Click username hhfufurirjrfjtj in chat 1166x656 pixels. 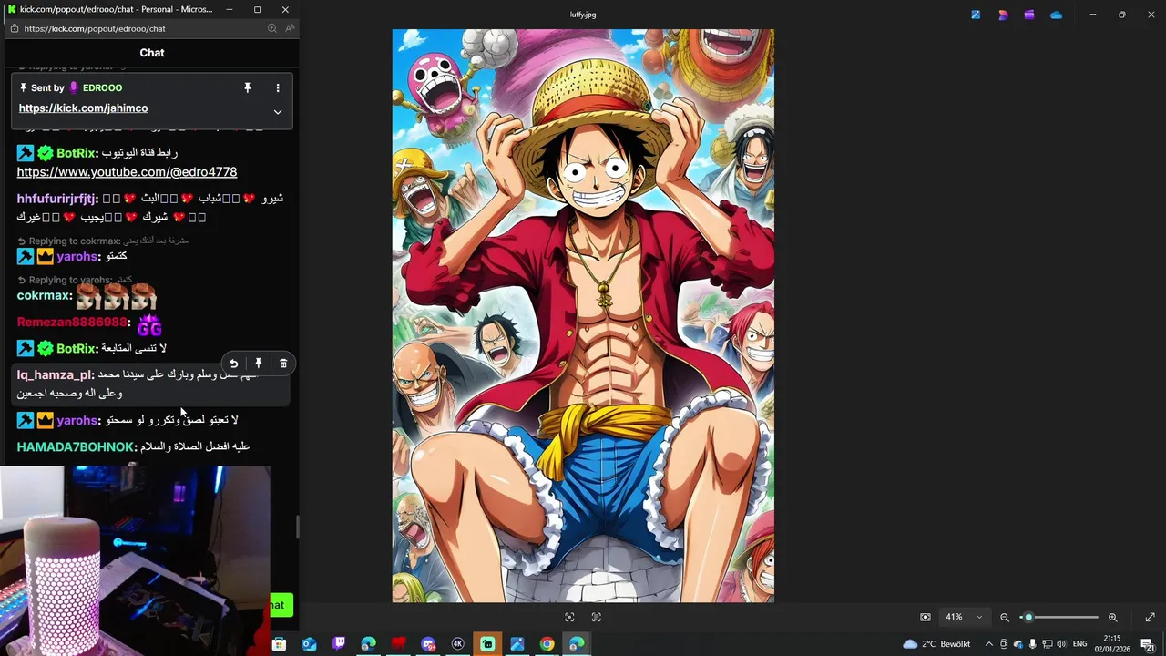56,199
